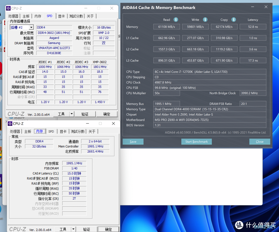Click the L3 Cache Latency 17.3 ns field

point(253,61)
